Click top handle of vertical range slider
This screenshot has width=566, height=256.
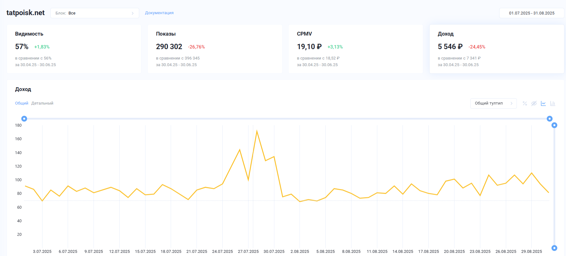554,125
